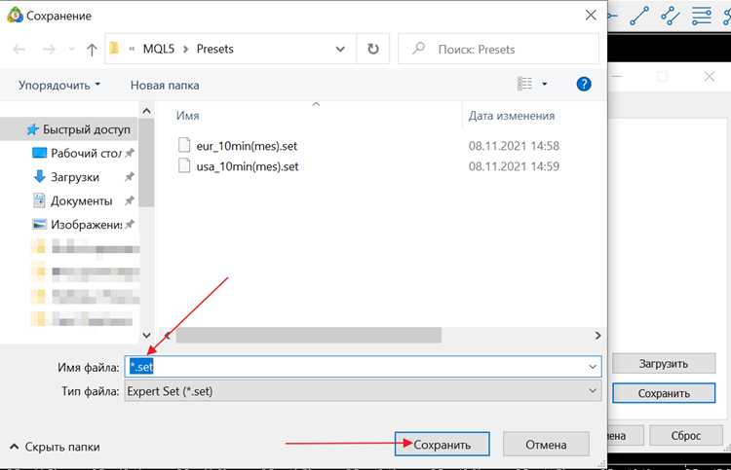Viewport: 731px width, 470px height.
Task: Select the horizontal levels tool in toolbar
Action: [x=701, y=16]
